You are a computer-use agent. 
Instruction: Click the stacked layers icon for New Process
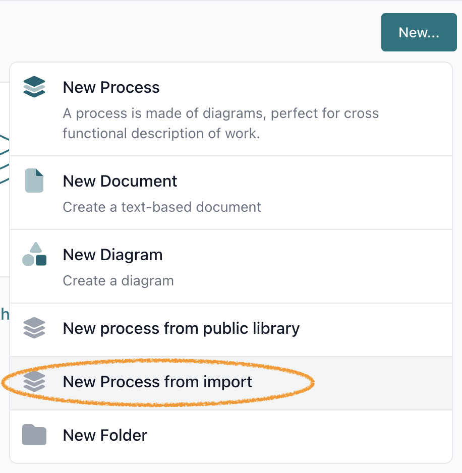coord(34,87)
